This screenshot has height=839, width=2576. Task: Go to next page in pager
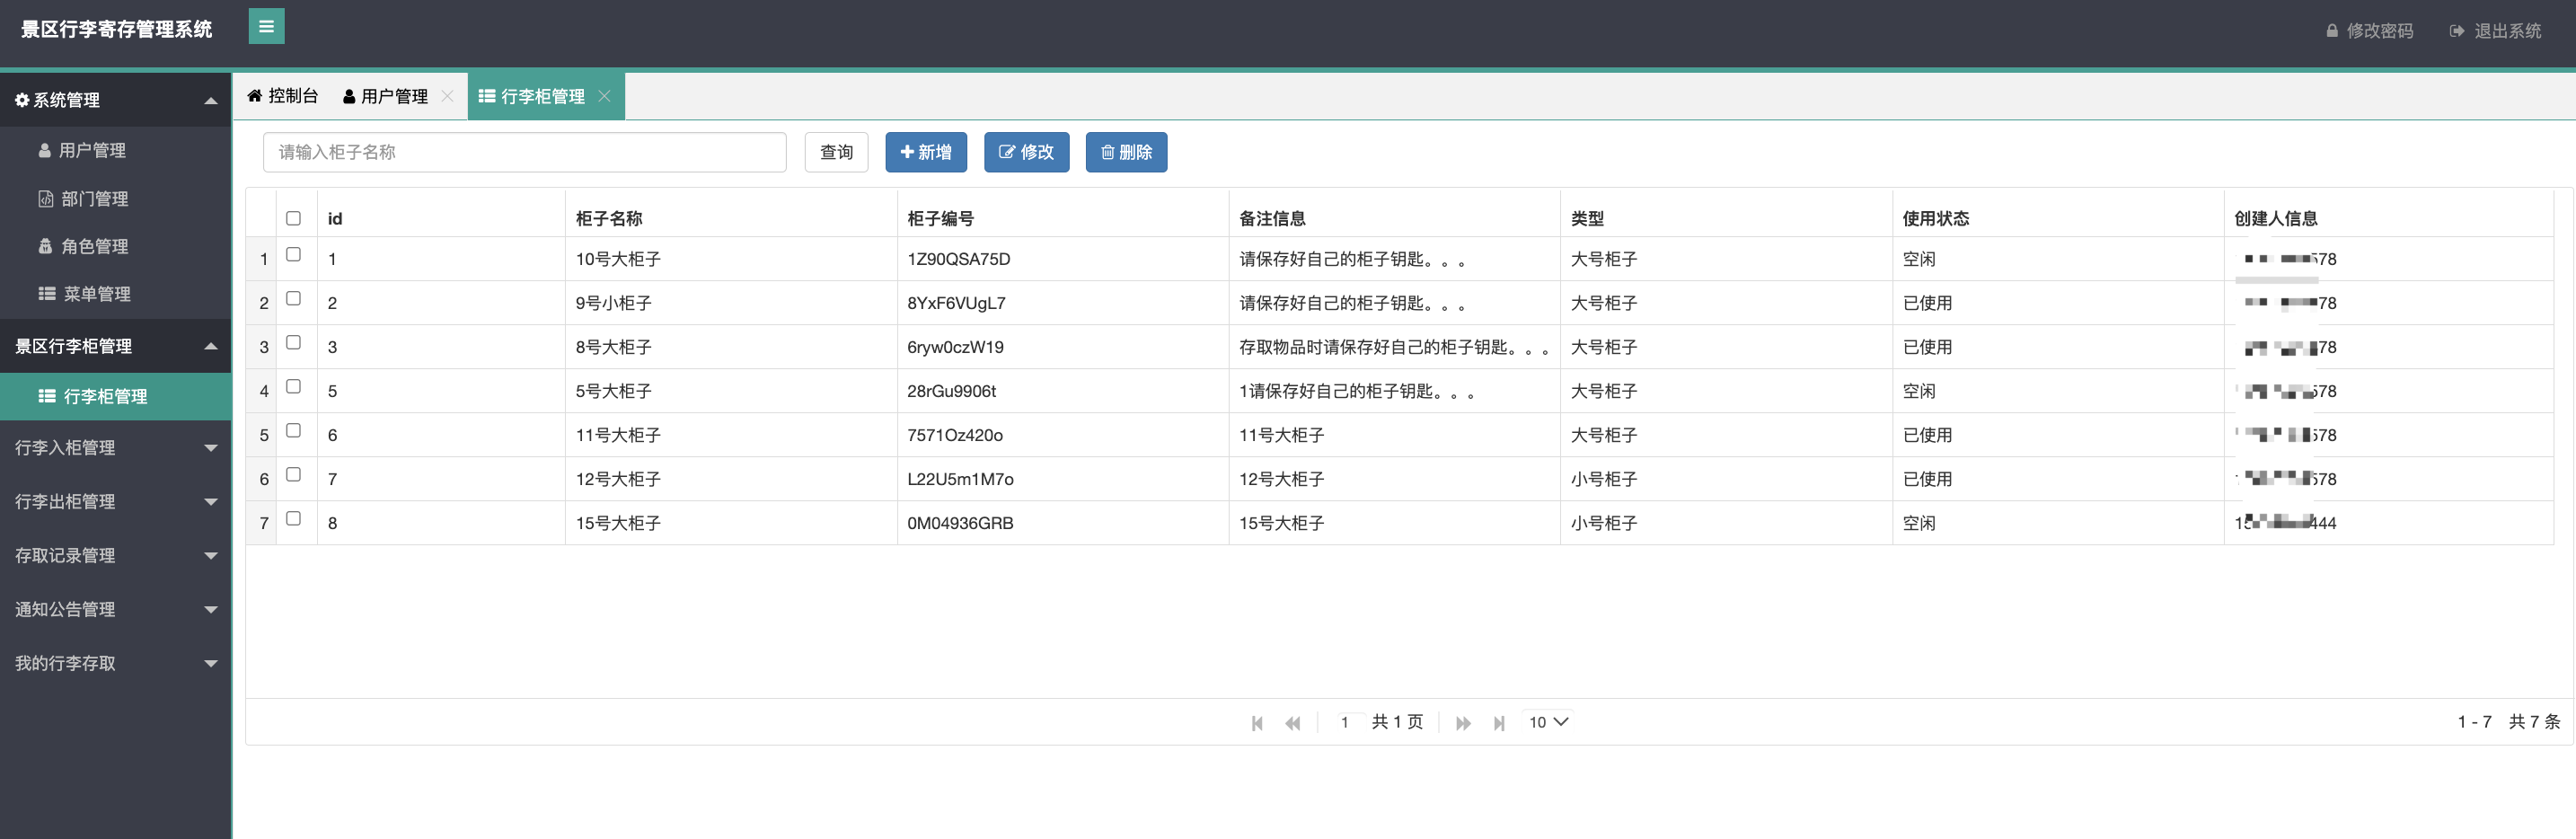coord(1463,723)
